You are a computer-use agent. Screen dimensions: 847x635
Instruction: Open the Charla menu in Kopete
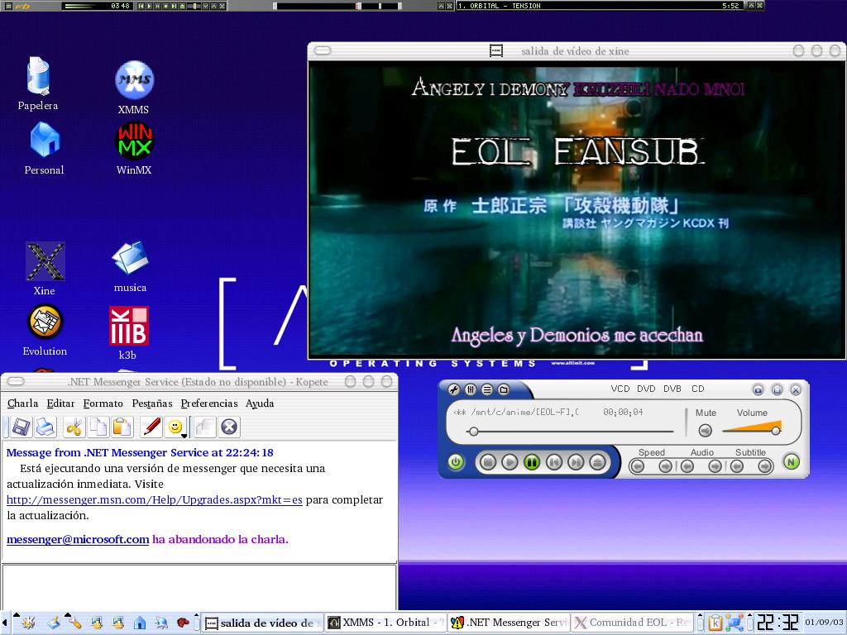point(22,403)
